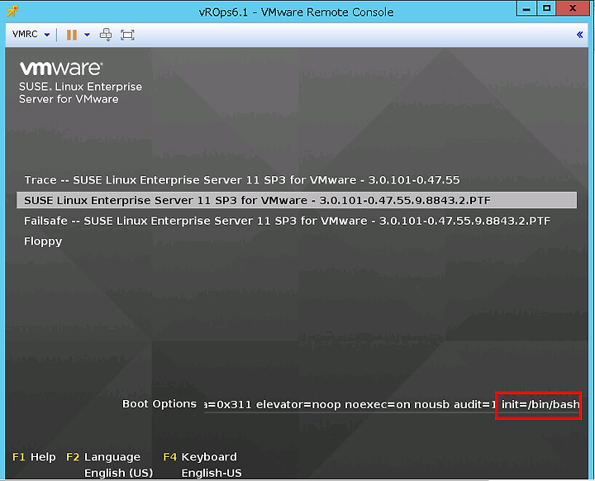Select highlighted SUSE Linux Enterprise Server 11 SP3 entry
The image size is (595, 481).
297,200
